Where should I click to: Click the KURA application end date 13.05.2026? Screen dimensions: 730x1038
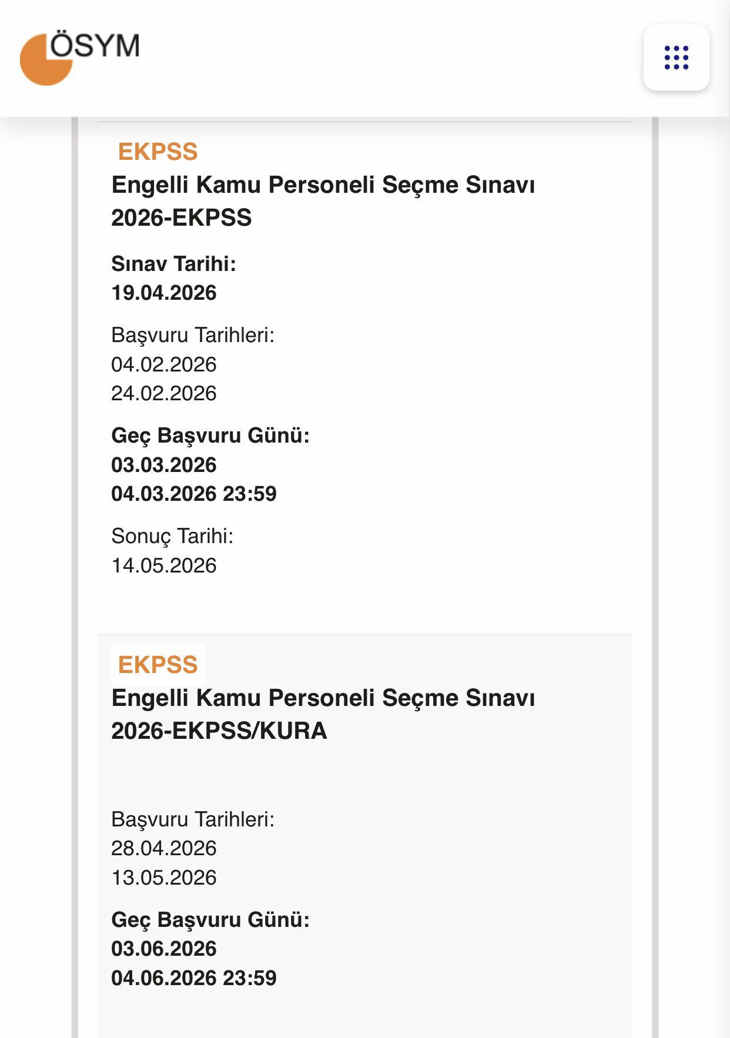coord(164,878)
